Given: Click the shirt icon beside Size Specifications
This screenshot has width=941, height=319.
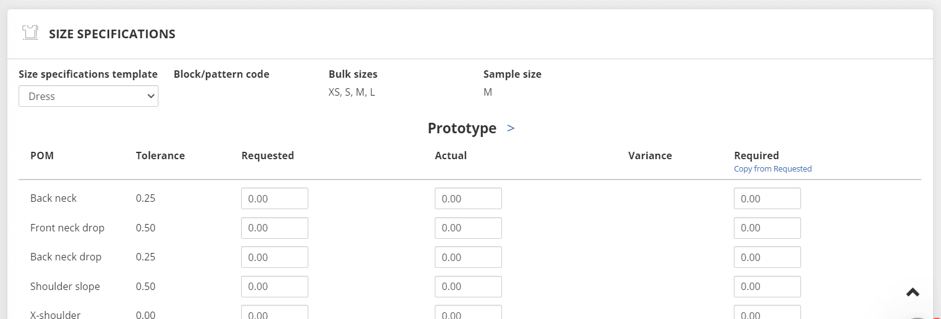Looking at the screenshot, I should coord(30,33).
